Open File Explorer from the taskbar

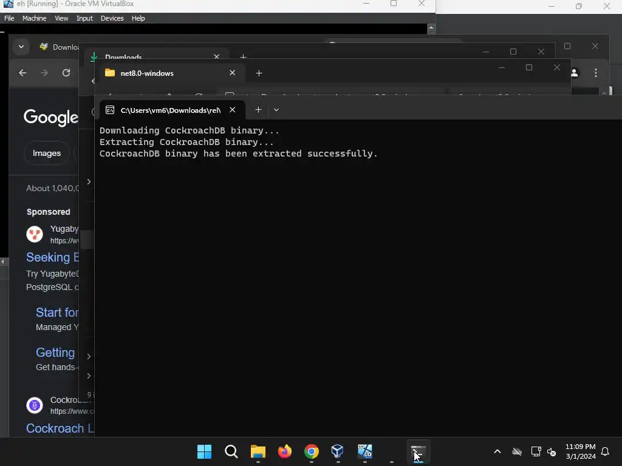click(258, 451)
